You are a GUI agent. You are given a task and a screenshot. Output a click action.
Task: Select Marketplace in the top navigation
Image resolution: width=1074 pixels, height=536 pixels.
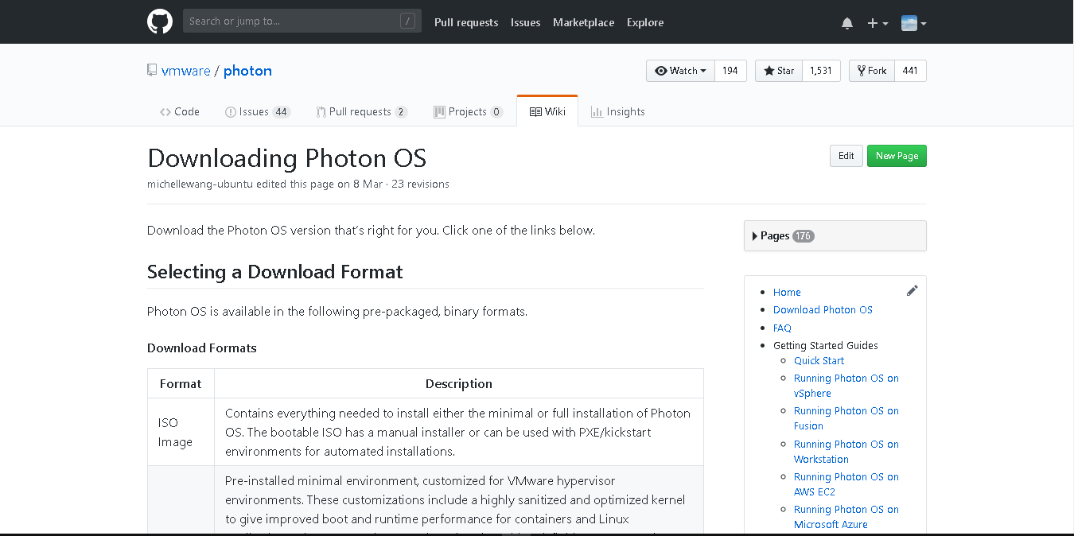(x=583, y=22)
